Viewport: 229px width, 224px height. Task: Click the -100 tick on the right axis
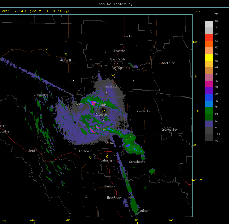coord(194,180)
